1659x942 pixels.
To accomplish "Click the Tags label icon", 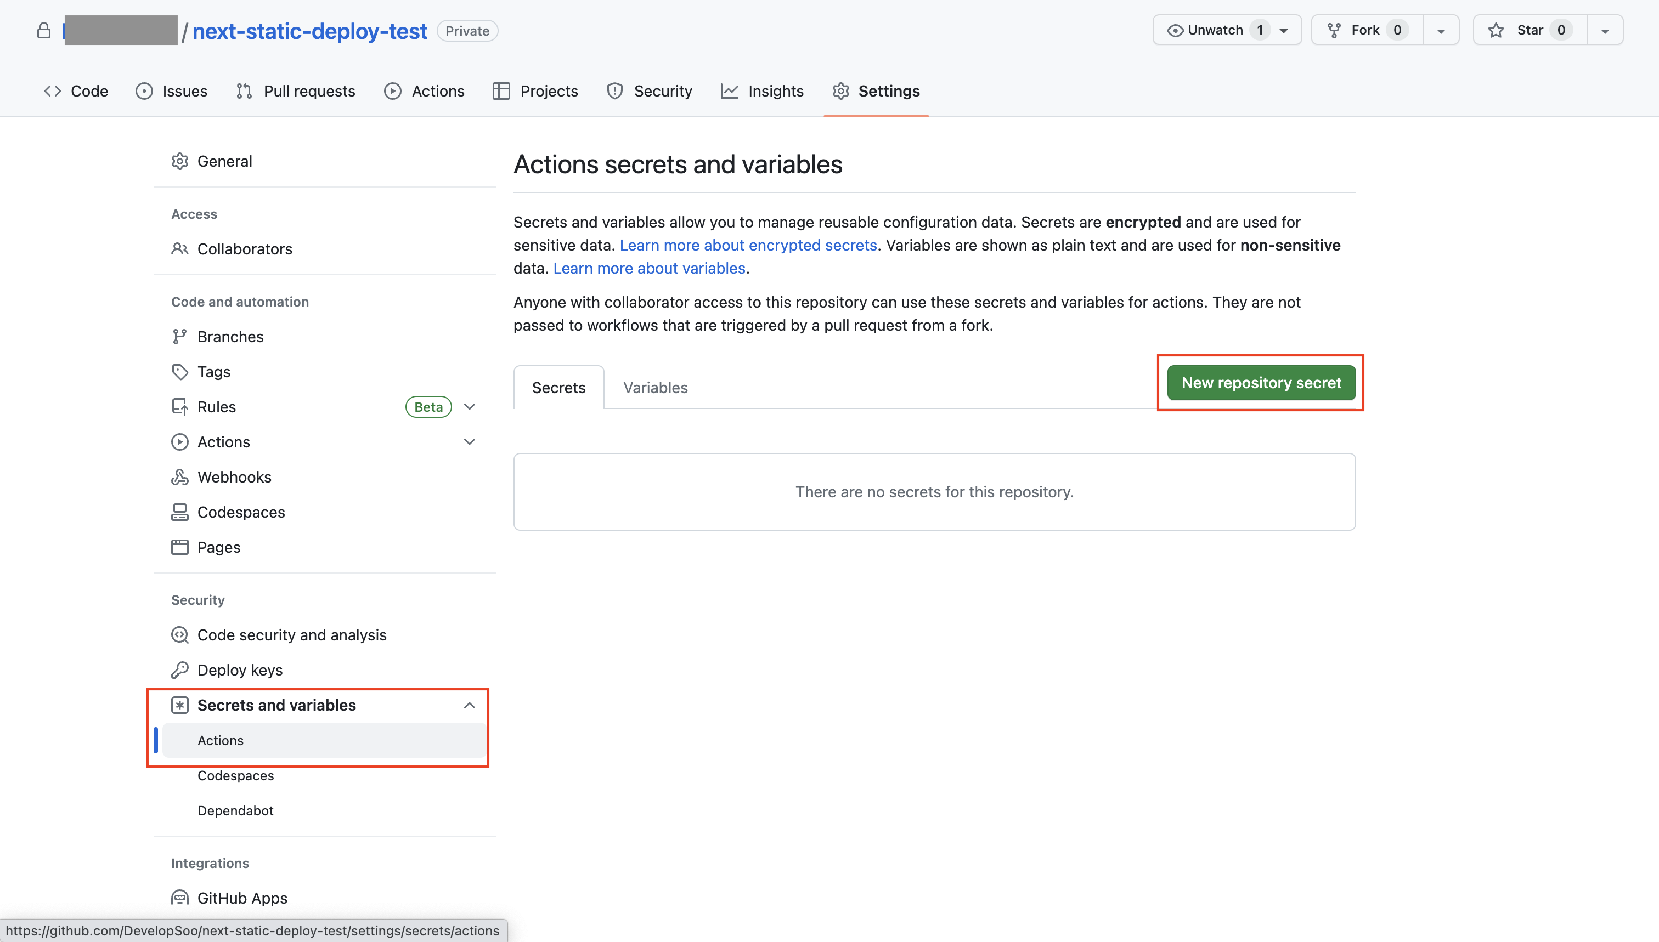I will [179, 371].
